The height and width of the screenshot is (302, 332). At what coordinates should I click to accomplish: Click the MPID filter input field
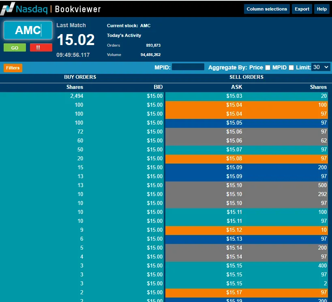point(188,67)
